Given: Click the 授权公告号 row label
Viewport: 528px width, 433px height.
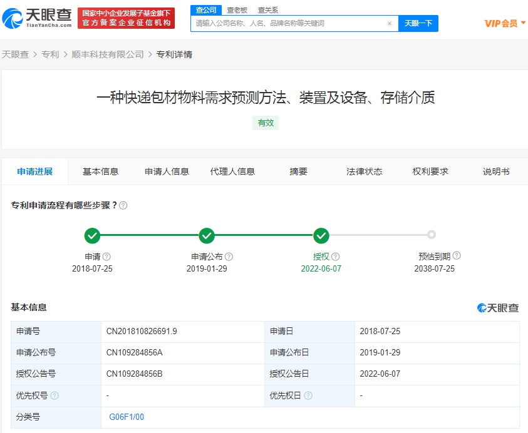Looking at the screenshot, I should click(36, 374).
